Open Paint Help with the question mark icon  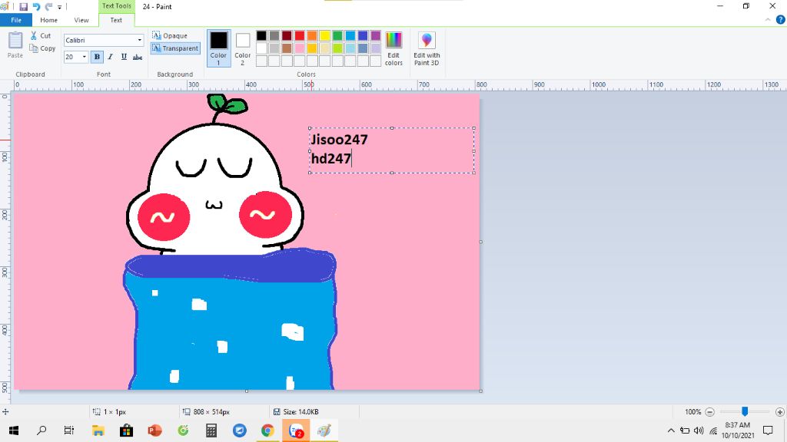click(x=780, y=19)
